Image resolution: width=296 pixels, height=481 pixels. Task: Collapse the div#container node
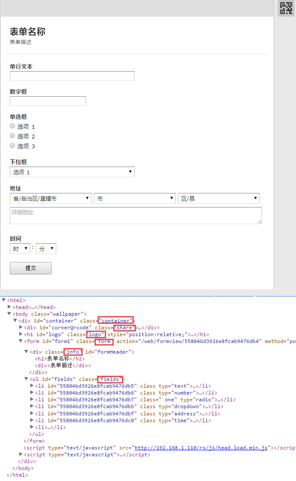tap(15, 320)
